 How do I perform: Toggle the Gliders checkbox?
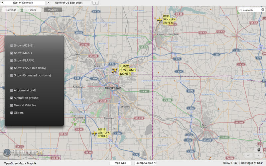(12, 113)
